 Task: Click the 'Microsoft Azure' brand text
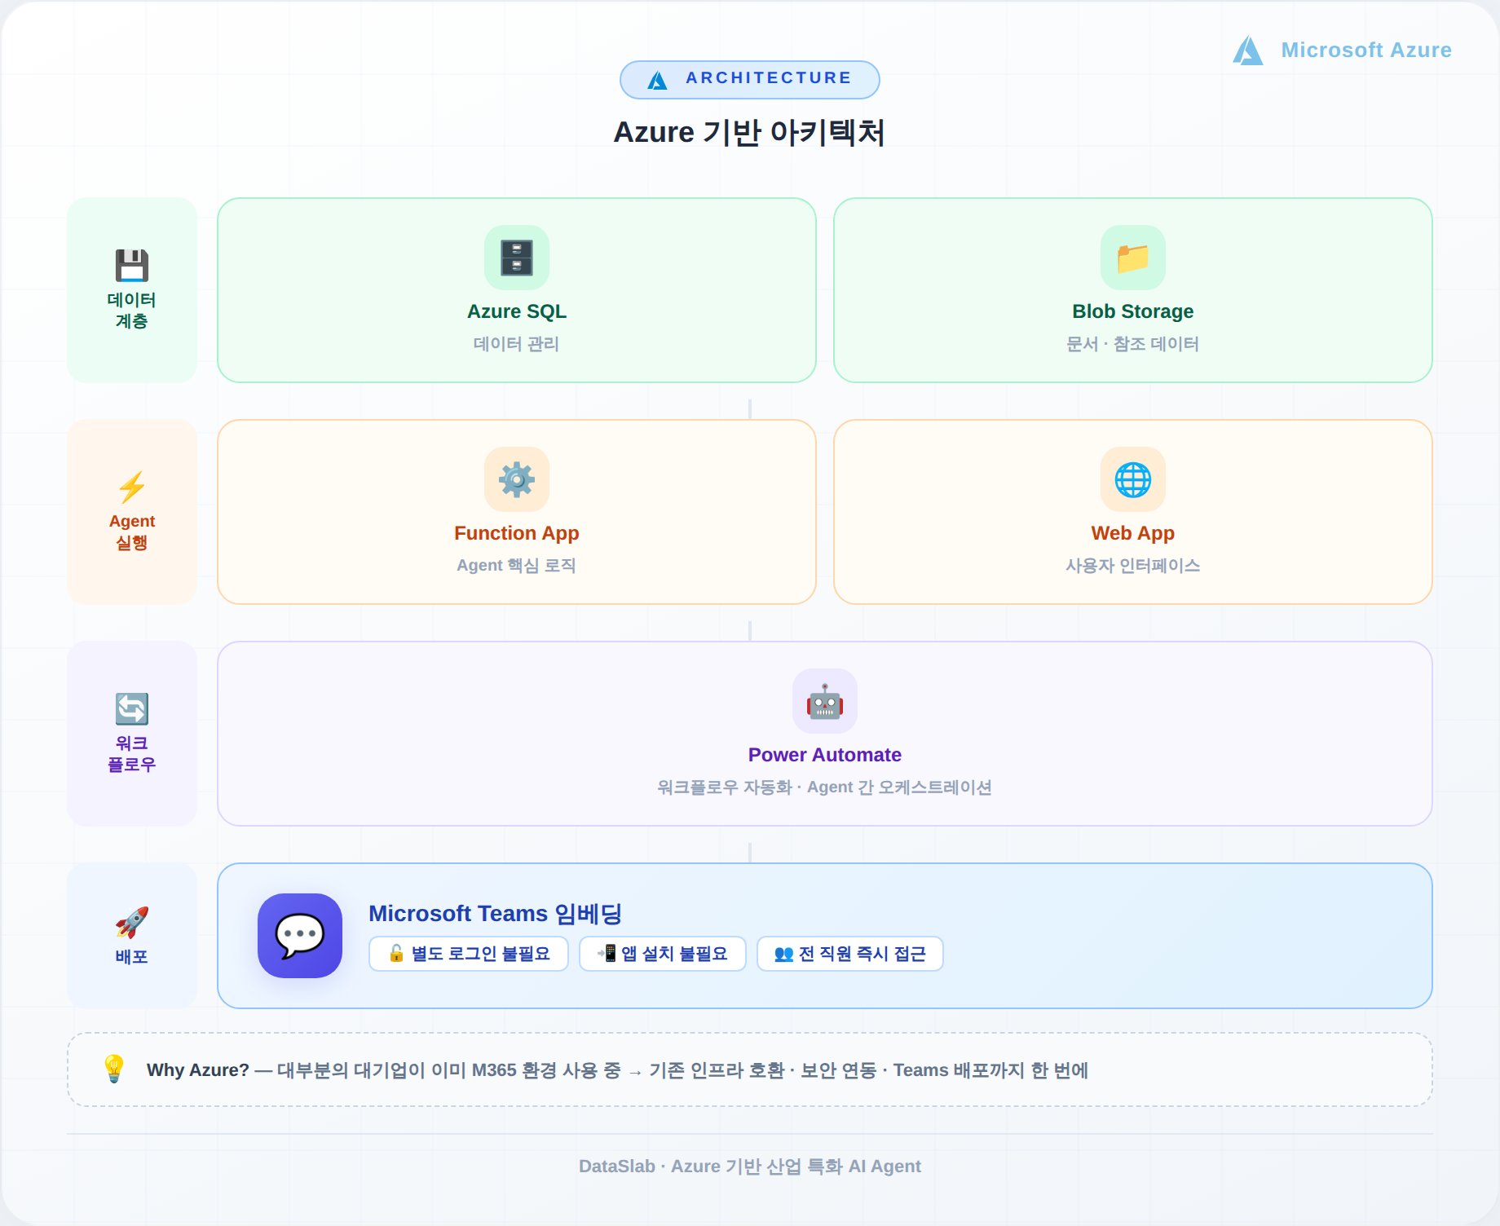[x=1366, y=51]
